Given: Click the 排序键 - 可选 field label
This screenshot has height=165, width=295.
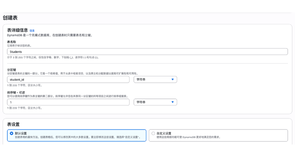Looking at the screenshot, I should (x=17, y=92).
